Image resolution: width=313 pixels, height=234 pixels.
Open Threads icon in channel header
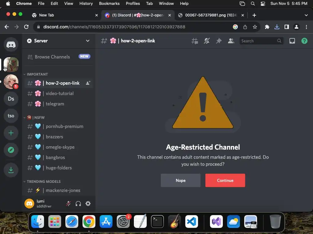tap(195, 41)
